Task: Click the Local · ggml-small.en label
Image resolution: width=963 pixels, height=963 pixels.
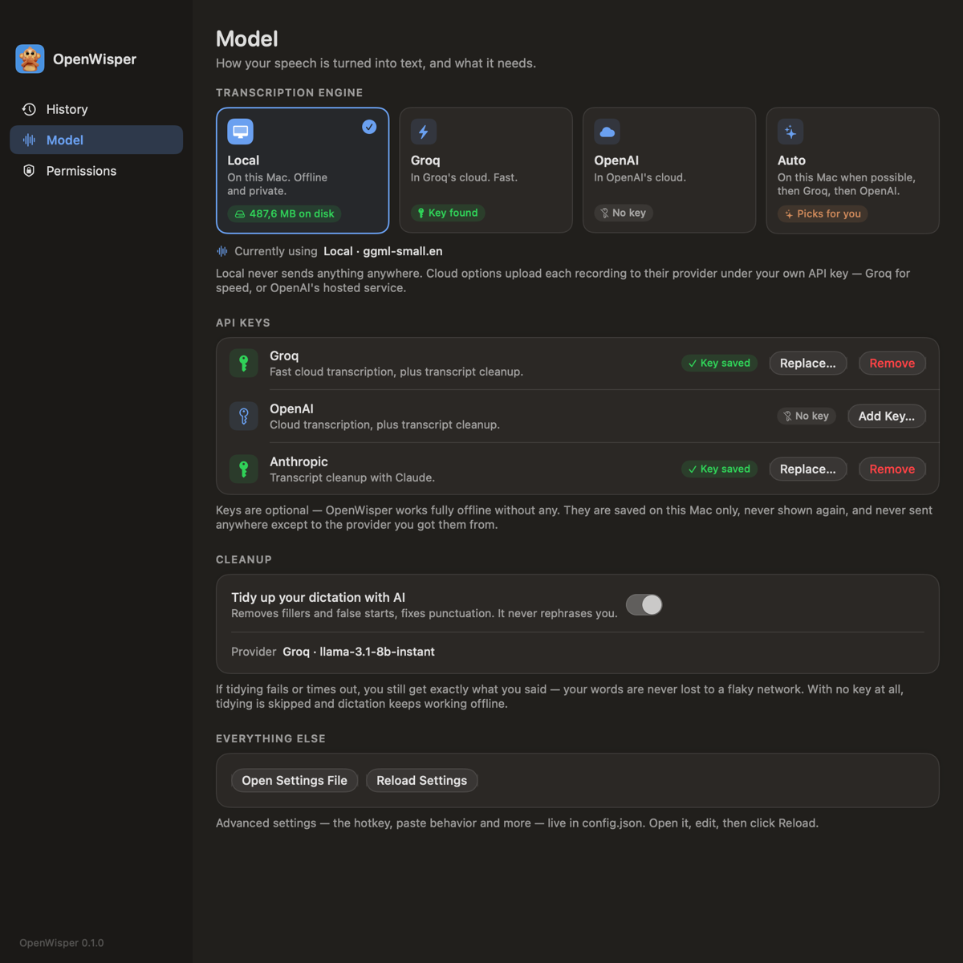Action: tap(384, 251)
